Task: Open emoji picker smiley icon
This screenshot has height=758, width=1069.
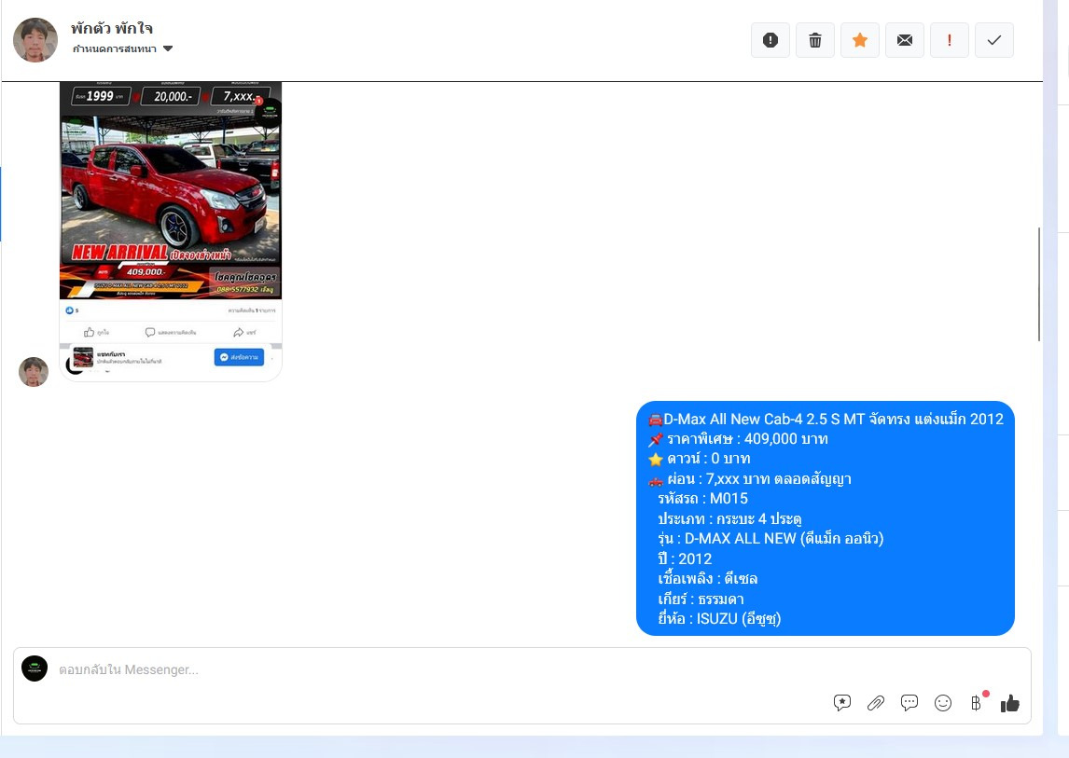Action: pos(943,703)
